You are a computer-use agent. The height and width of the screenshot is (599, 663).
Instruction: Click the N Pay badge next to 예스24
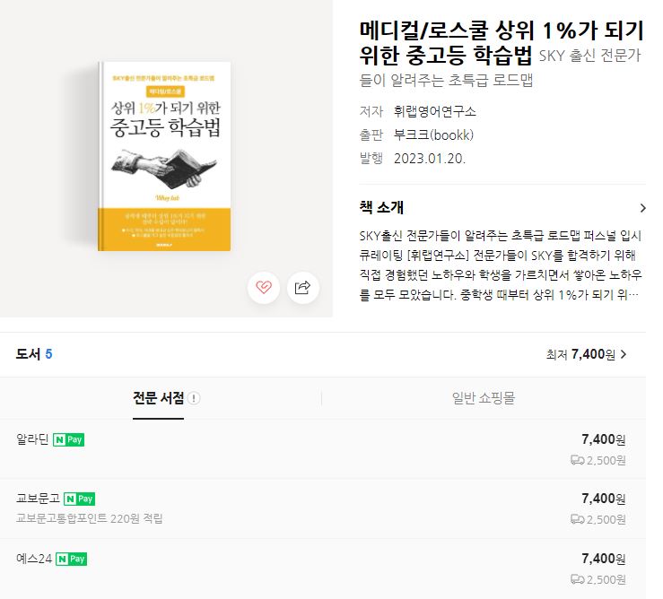[71, 559]
